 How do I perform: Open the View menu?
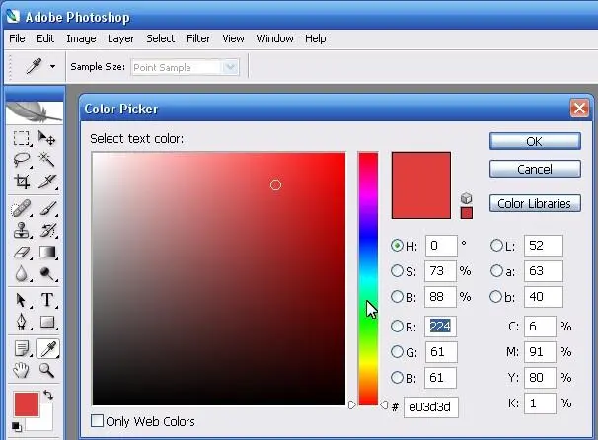click(233, 38)
